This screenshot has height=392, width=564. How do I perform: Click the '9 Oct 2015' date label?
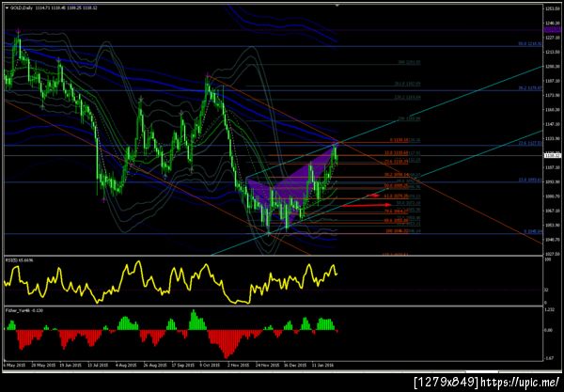(x=210, y=365)
